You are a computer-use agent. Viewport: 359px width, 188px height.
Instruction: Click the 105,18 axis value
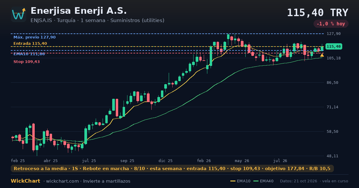click(x=334, y=58)
